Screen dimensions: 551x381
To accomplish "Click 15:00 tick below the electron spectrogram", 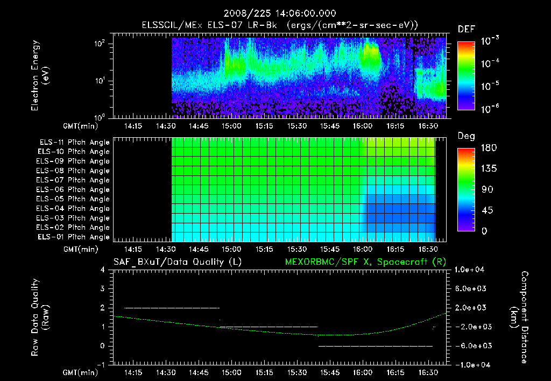I will pyautogui.click(x=231, y=126).
